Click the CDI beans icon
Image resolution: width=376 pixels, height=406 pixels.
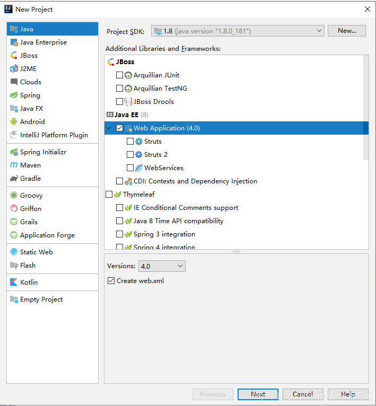coord(128,181)
